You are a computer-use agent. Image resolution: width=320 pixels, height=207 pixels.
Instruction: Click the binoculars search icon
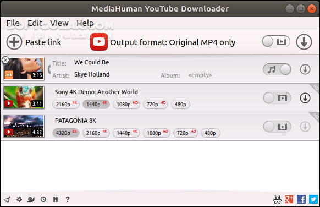(x=56, y=199)
